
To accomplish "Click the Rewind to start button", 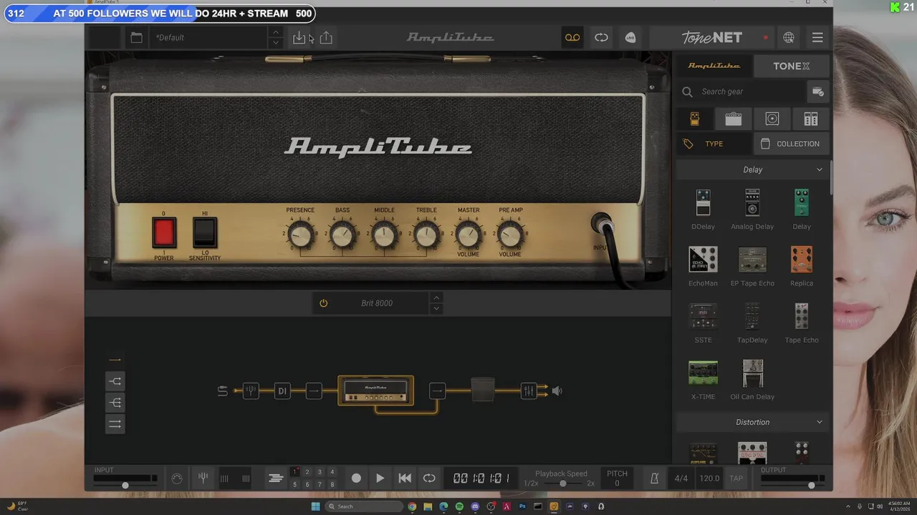I will point(405,479).
